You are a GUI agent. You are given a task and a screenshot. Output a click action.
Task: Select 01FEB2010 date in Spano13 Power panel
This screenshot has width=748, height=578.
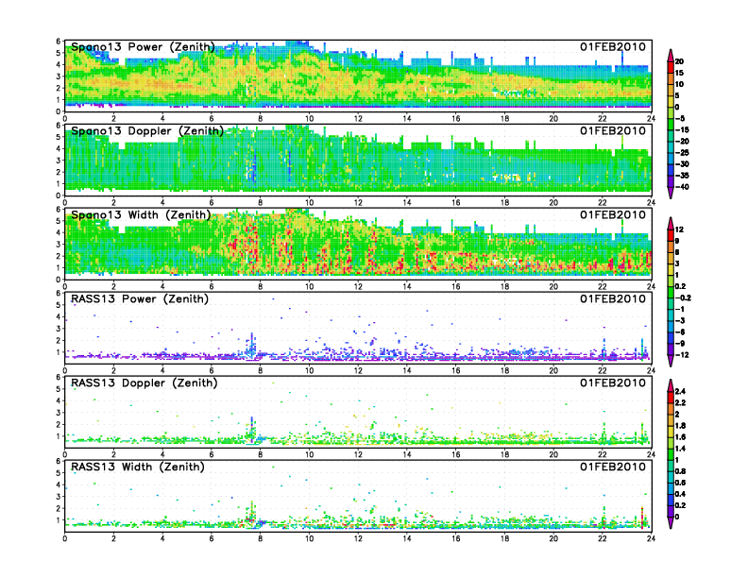click(613, 46)
